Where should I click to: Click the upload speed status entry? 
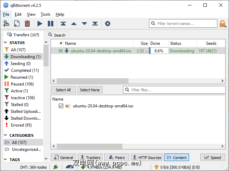[x=178, y=167]
